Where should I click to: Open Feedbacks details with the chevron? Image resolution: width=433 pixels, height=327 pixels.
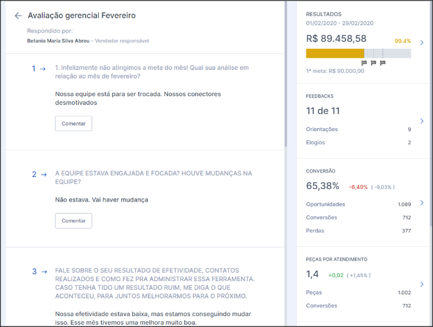click(422, 121)
